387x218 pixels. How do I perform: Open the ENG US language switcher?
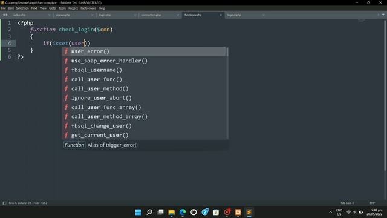(x=339, y=212)
